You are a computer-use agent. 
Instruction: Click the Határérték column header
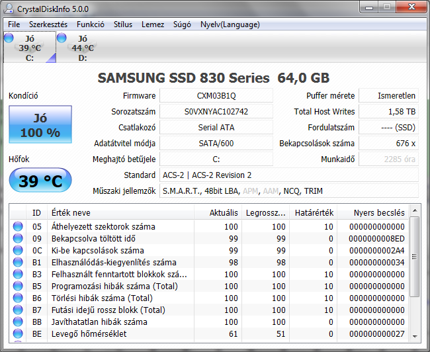(x=313, y=212)
